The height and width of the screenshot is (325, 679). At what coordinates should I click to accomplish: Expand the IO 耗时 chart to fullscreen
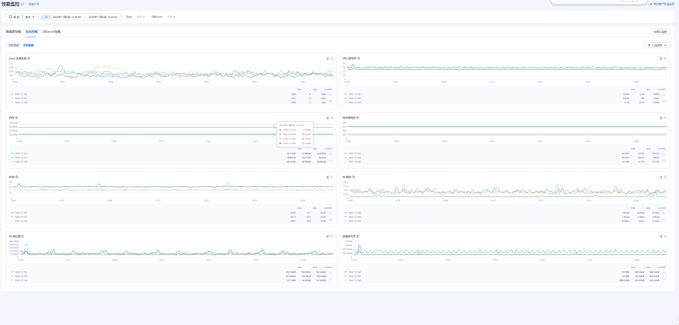pos(665,177)
